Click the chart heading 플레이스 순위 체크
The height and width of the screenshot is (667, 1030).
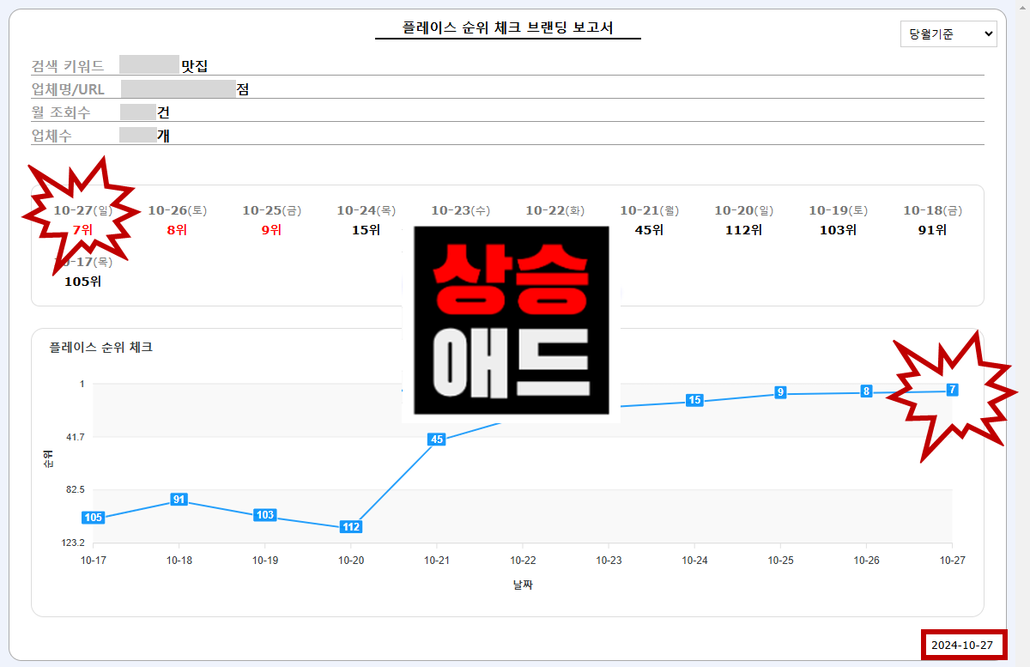pos(101,348)
